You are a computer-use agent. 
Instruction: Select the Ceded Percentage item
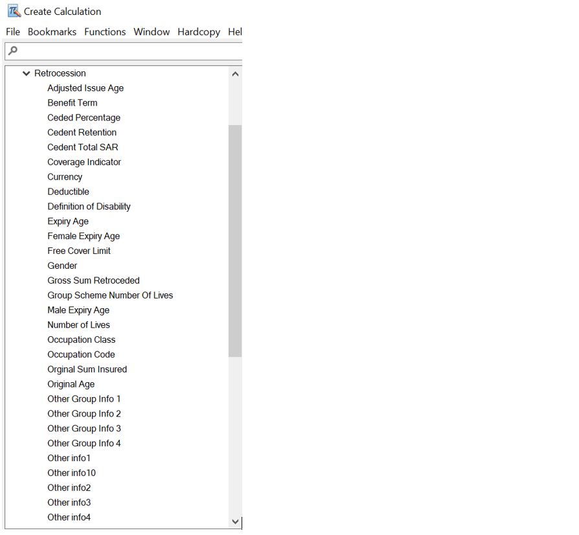[x=84, y=118]
